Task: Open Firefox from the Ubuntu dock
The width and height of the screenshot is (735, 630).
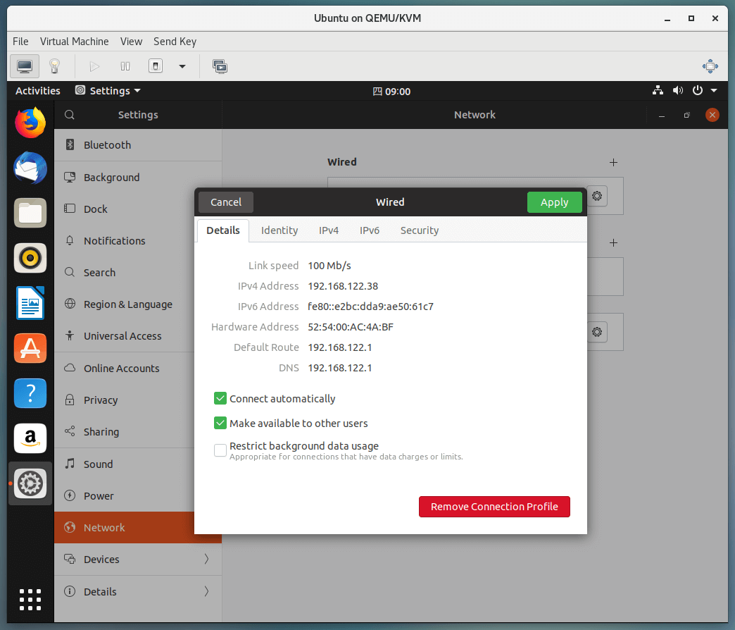Action: pyautogui.click(x=30, y=123)
